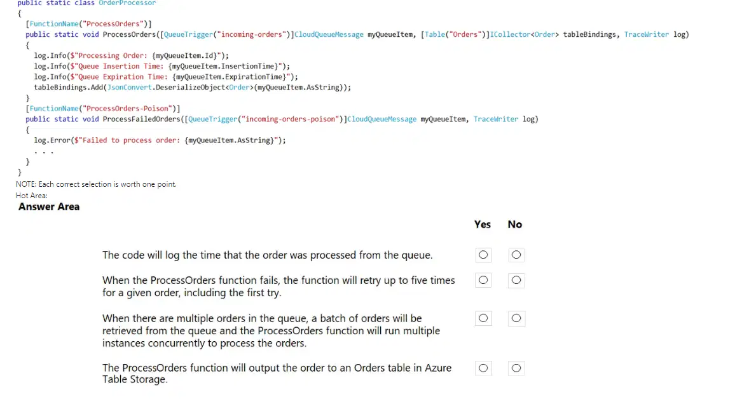Click the Queue Expiration Time log line
This screenshot has height=418, width=749.
tap(166, 77)
